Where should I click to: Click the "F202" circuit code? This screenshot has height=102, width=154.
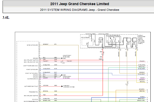point(56,61)
